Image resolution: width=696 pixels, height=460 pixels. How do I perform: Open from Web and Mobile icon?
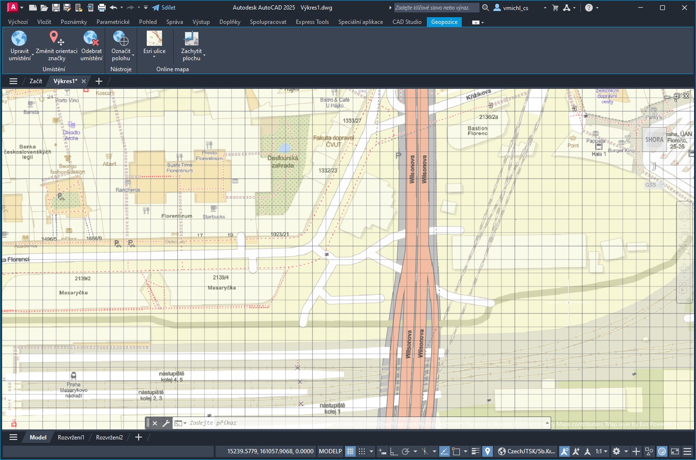pyautogui.click(x=78, y=8)
